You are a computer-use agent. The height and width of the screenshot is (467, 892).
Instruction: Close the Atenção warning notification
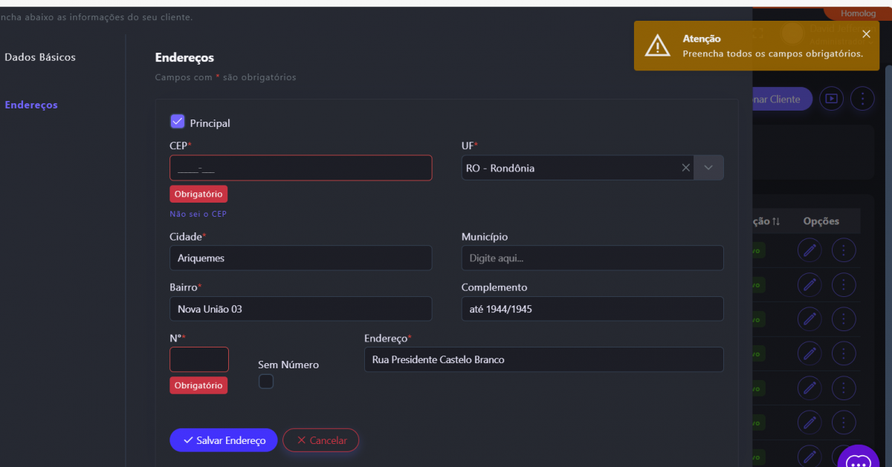tap(866, 34)
